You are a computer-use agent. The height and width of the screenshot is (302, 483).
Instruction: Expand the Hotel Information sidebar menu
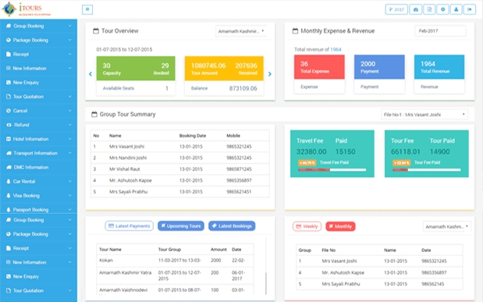coord(38,139)
